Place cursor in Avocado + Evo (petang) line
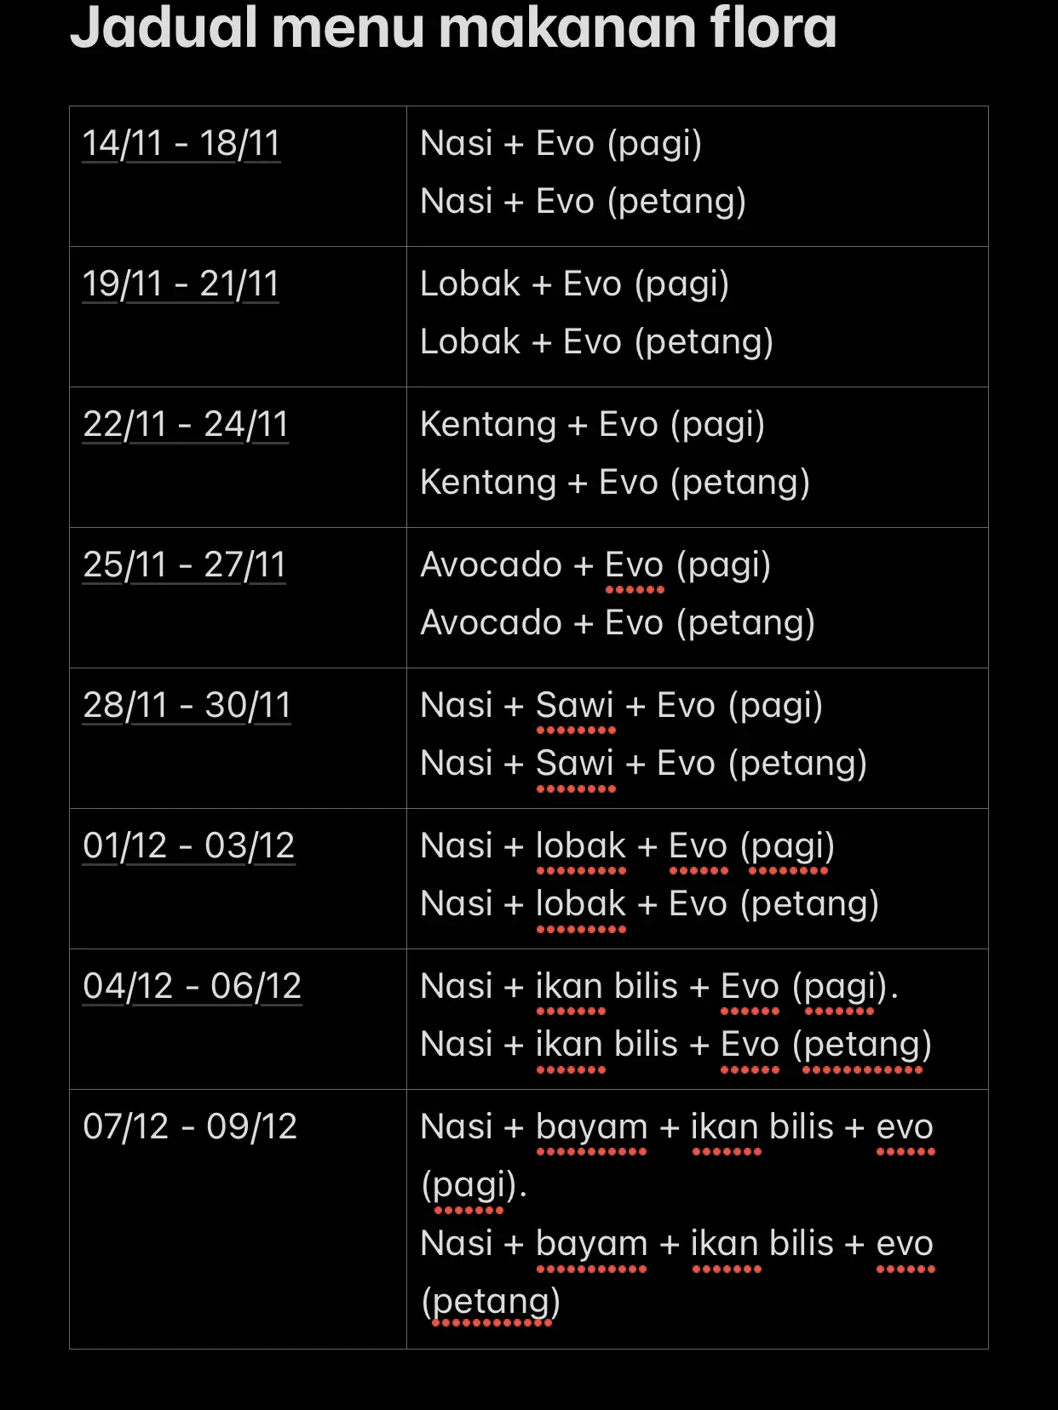Image resolution: width=1058 pixels, height=1410 pixels. pos(618,623)
